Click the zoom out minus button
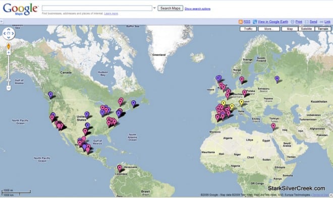The width and height of the screenshot is (333, 198). coord(9,88)
